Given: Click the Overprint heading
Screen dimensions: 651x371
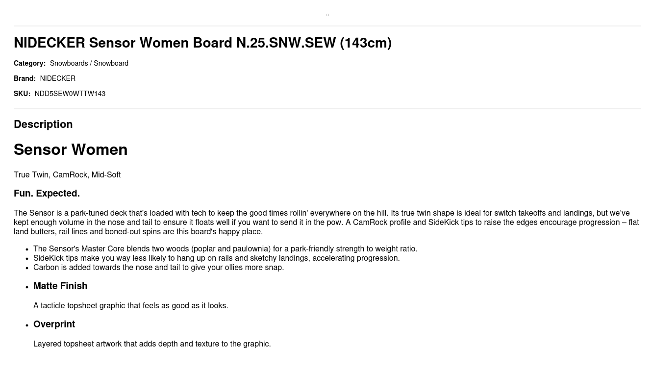Looking at the screenshot, I should 54,324.
